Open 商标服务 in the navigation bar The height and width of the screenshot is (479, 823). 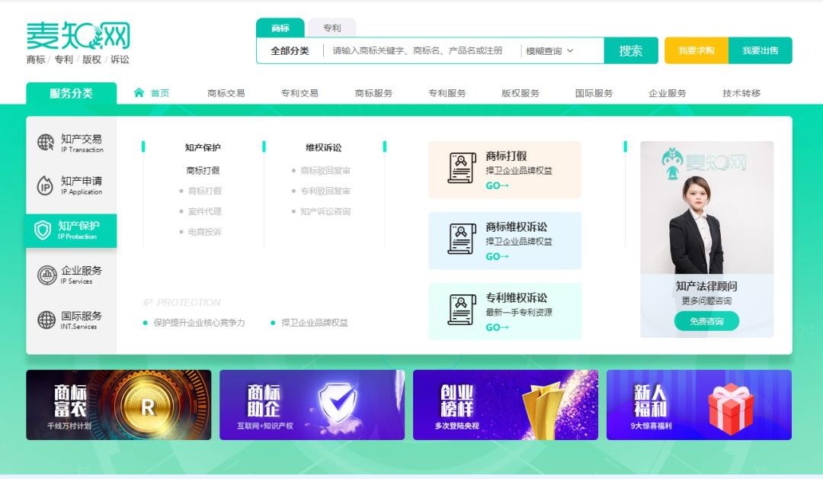pyautogui.click(x=373, y=93)
